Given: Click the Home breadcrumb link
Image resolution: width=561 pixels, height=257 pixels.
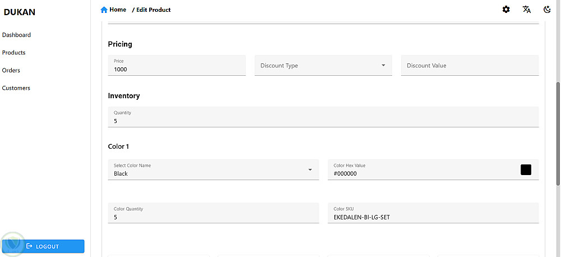Looking at the screenshot, I should click(118, 10).
